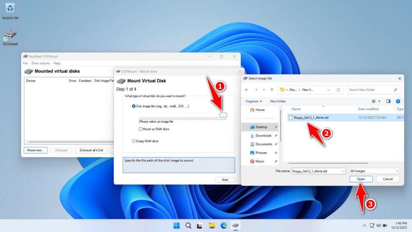Open the Drive actions menu

[40, 63]
